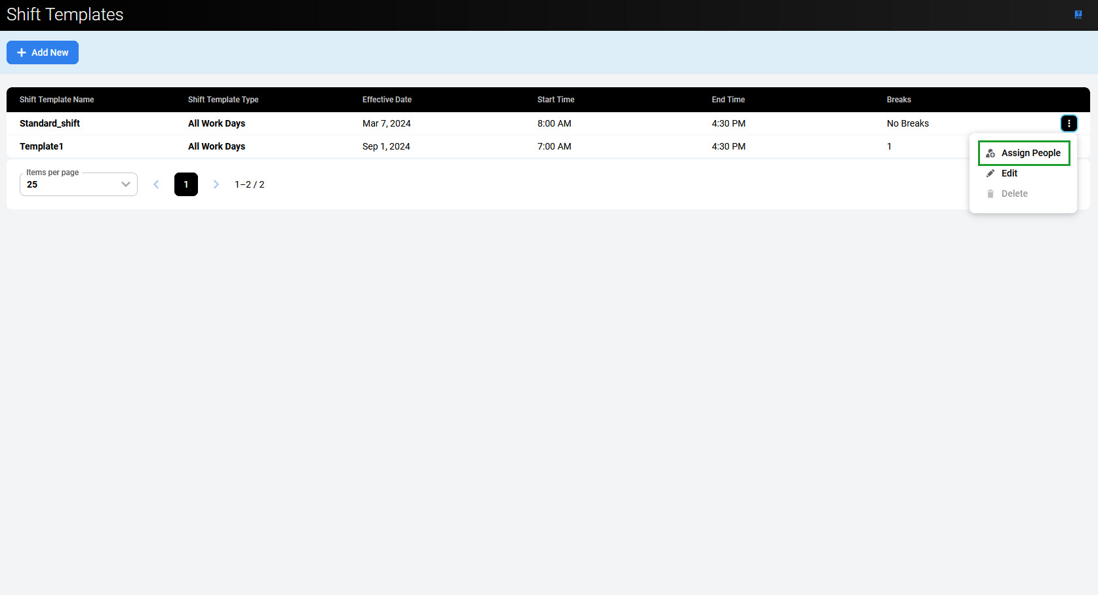Viewport: 1098px width, 595px height.
Task: Sort by Shift Template Name column header
Action: [x=57, y=100]
